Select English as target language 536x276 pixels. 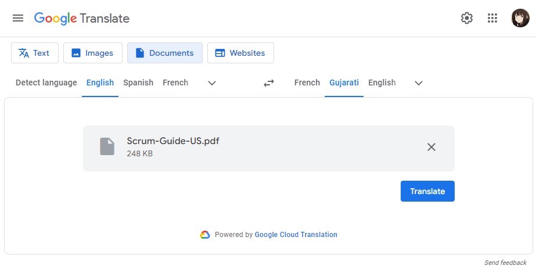pyautogui.click(x=382, y=83)
